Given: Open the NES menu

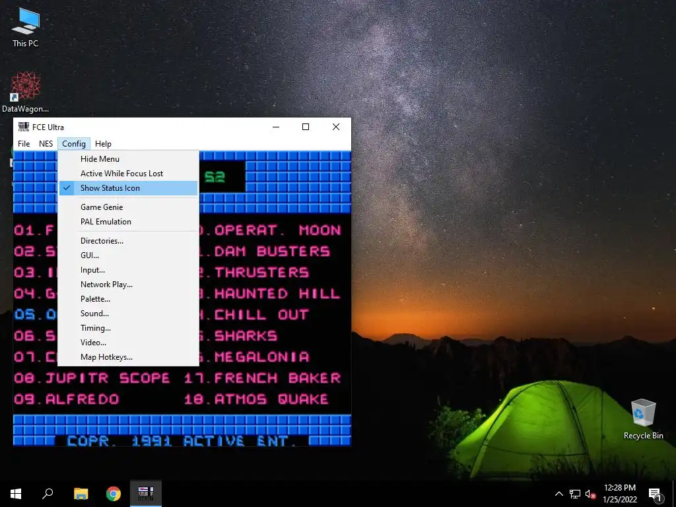Looking at the screenshot, I should pyautogui.click(x=46, y=143).
